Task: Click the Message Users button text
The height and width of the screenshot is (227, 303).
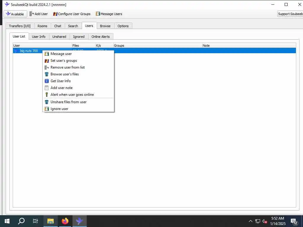Action: [111, 14]
